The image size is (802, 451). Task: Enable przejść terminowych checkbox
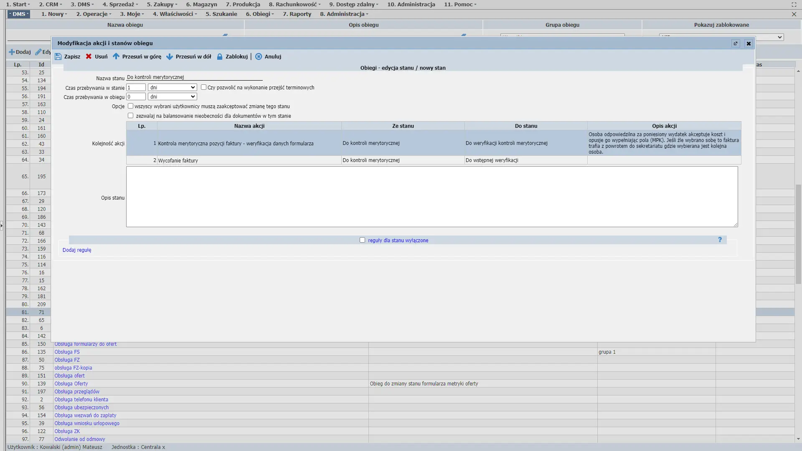point(204,87)
